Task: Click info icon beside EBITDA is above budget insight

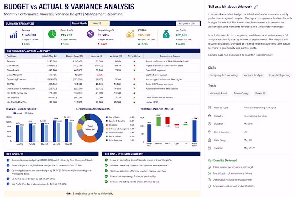Action: click(x=8, y=179)
